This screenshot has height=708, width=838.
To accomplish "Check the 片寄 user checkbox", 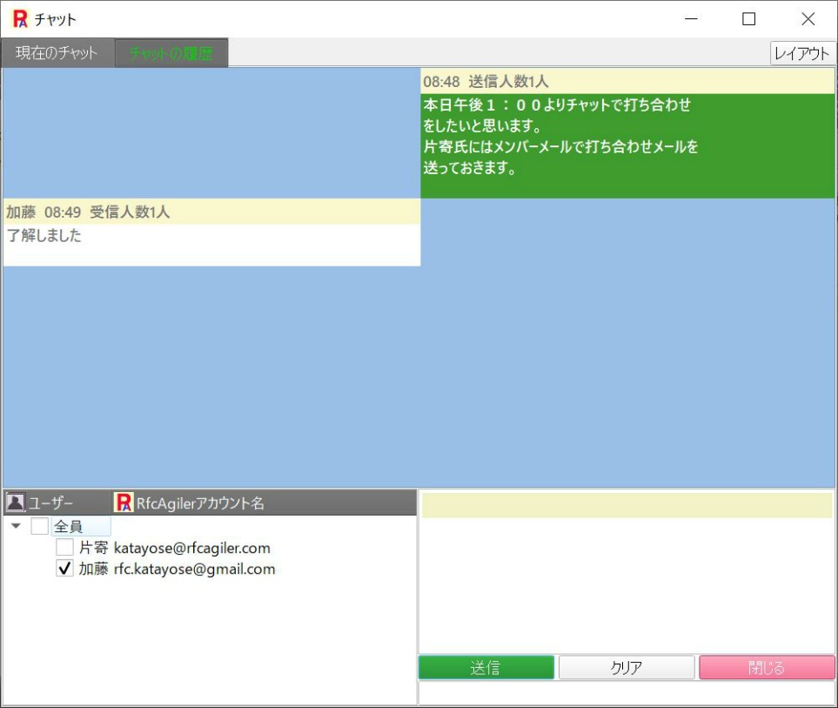I will tap(64, 547).
